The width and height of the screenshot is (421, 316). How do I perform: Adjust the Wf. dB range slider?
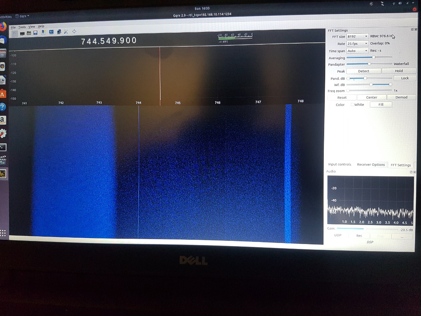tap(369, 84)
